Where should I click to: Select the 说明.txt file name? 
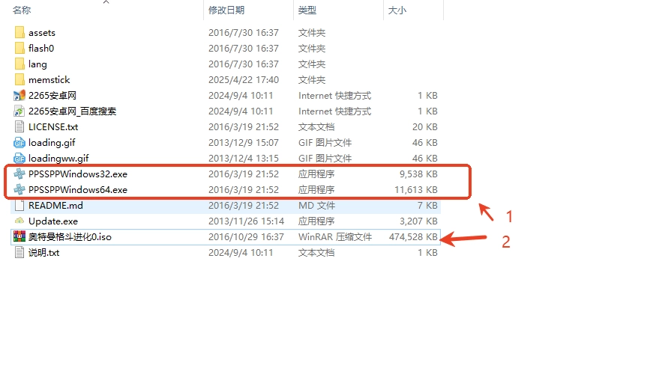click(43, 253)
